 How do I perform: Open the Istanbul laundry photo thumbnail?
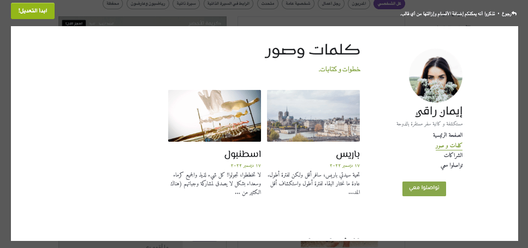pyautogui.click(x=215, y=116)
